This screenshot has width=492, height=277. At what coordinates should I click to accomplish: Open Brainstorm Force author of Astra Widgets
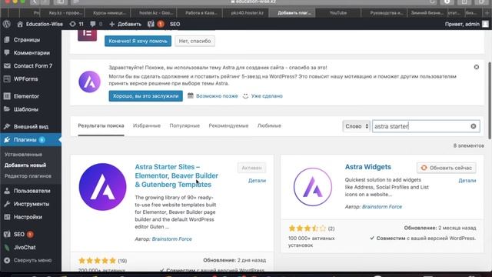pos(382,207)
